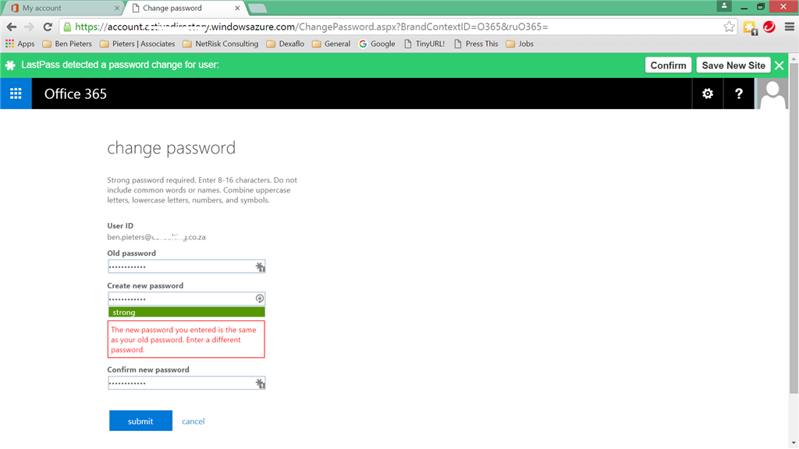The height and width of the screenshot is (449, 799).
Task: Open the TinyURL! bookmark
Action: (424, 44)
